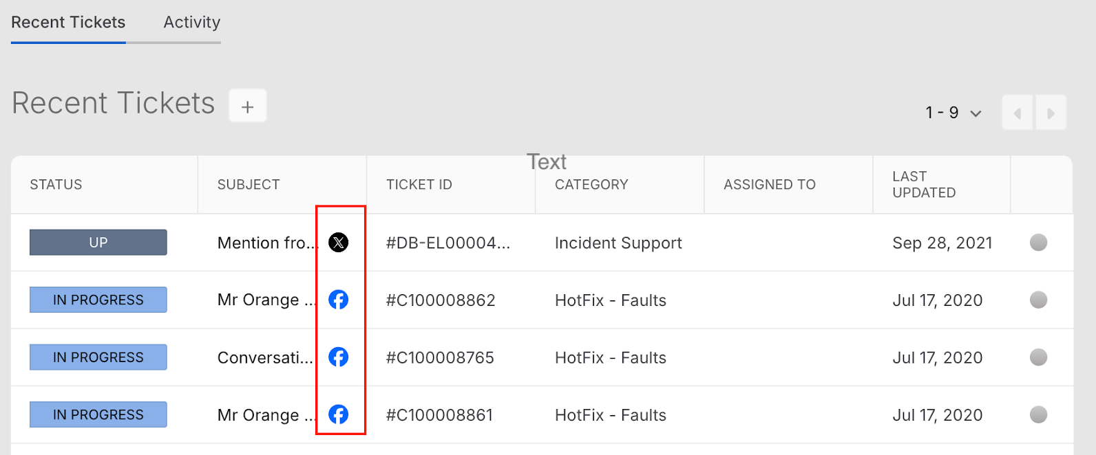Image resolution: width=1096 pixels, height=455 pixels.
Task: Expand the 1 - 9 pagination dropdown
Action: pyautogui.click(x=953, y=113)
